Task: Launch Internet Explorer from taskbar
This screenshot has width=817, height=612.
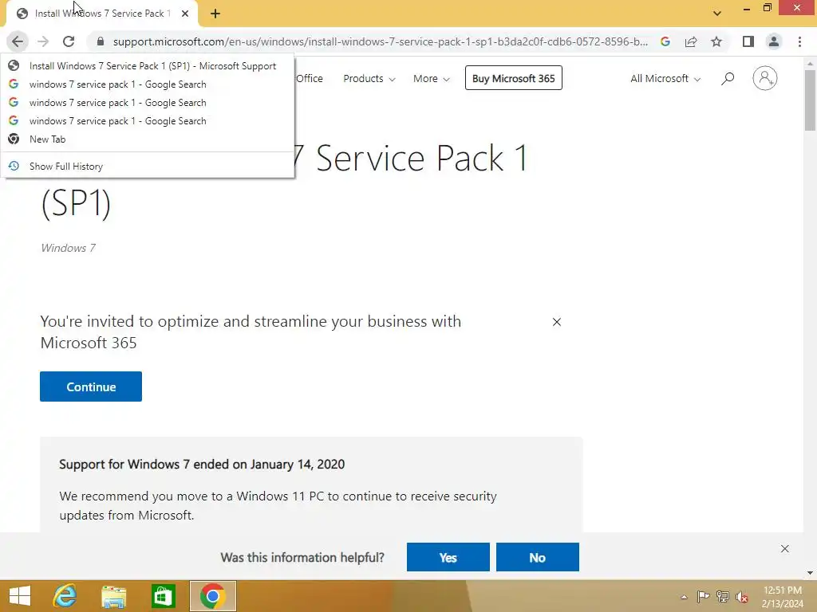Action: click(x=65, y=596)
